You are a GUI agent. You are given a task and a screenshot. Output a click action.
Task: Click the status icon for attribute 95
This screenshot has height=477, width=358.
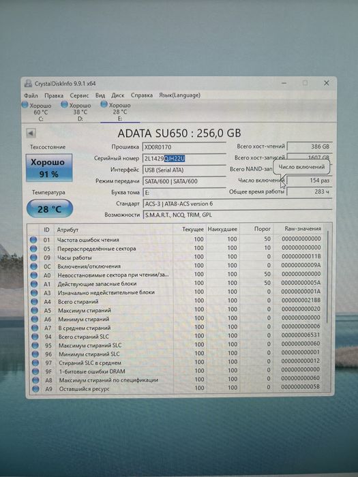pos(35,345)
